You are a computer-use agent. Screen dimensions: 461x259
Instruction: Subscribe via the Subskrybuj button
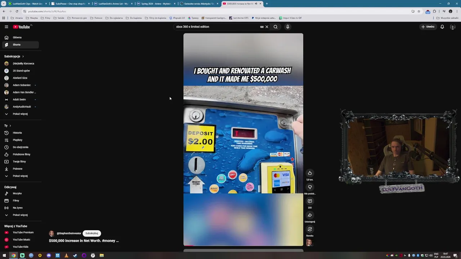[x=91, y=233]
